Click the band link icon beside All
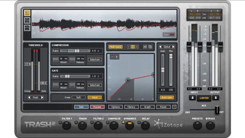The width and height of the screenshot is (245, 138). (150, 47)
